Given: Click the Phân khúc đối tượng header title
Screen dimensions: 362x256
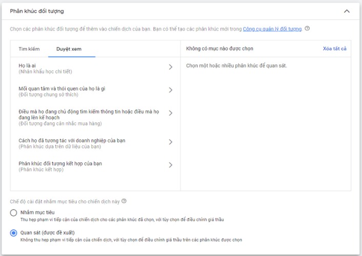Looking at the screenshot, I should [x=37, y=11].
